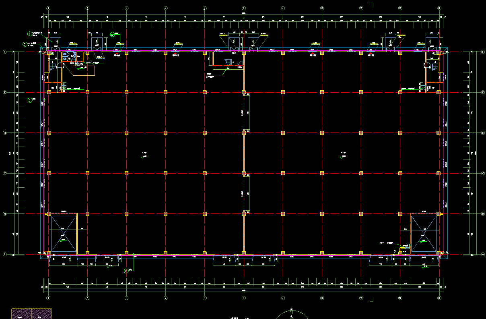Viewport: 486px width, 319px height.
Task: Click the right elevator shaft with X mark
Action: tap(423, 234)
